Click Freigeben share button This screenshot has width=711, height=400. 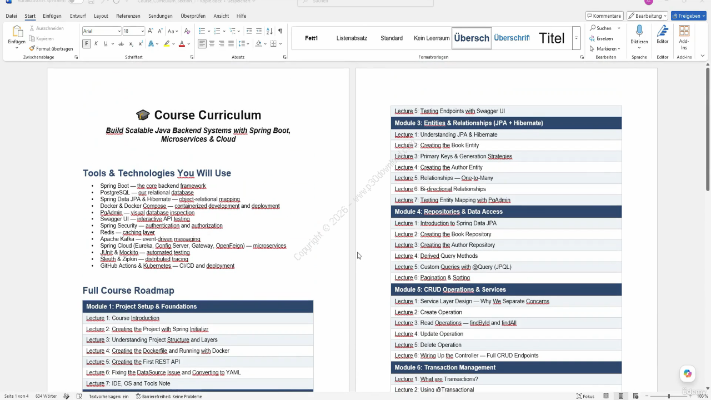(x=689, y=16)
